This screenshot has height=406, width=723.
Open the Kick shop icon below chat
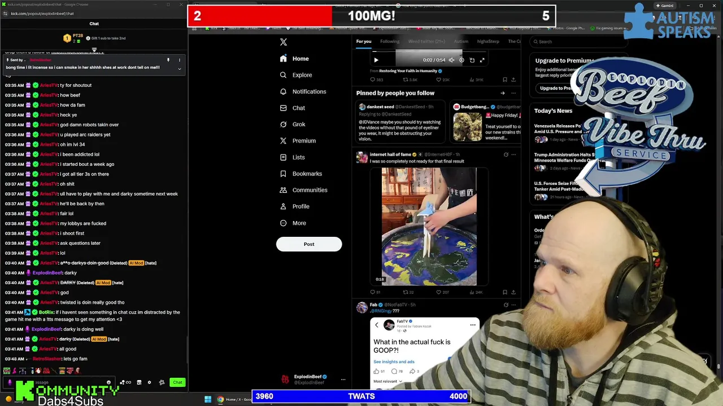coord(139,382)
